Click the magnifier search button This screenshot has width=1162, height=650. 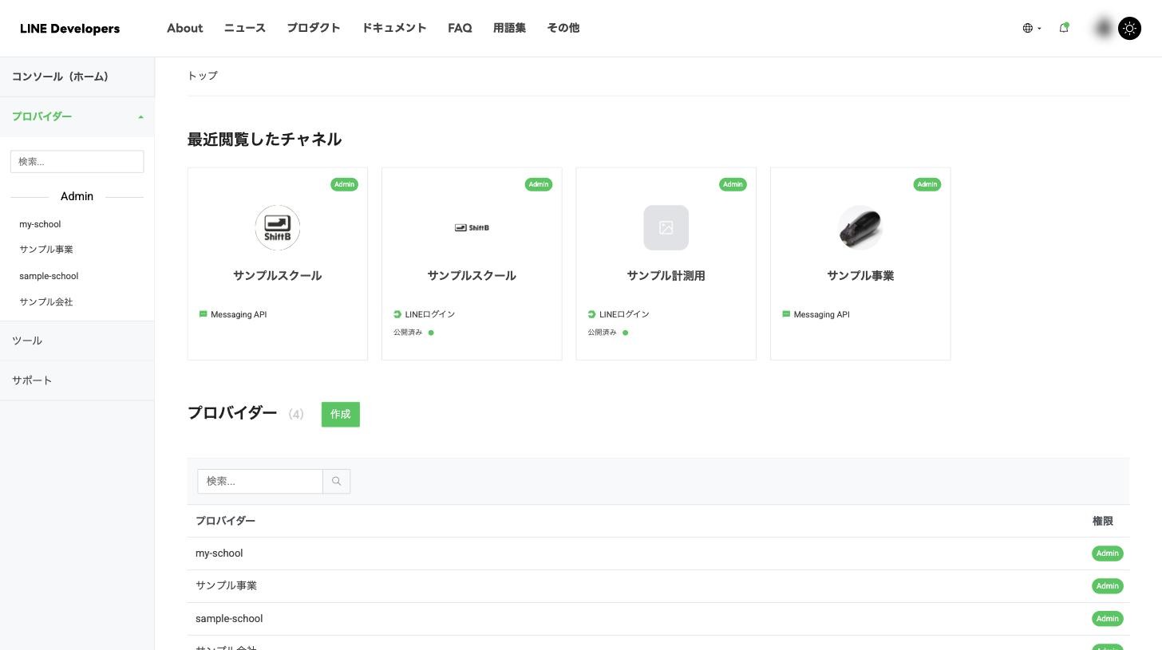click(337, 482)
